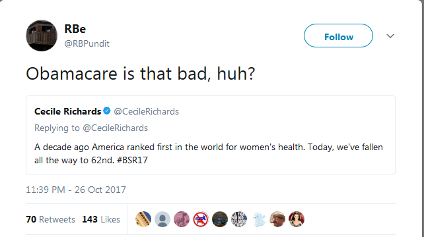Click the man with cowboy hat avatar
This screenshot has height=237, width=424.
click(277, 219)
